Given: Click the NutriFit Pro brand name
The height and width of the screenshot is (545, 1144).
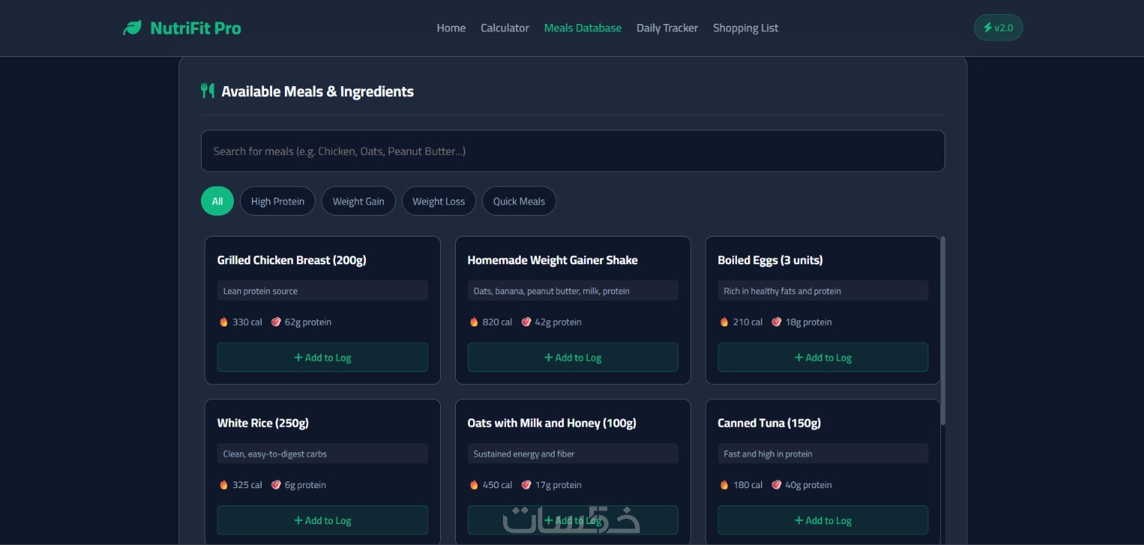Looking at the screenshot, I should tap(196, 28).
